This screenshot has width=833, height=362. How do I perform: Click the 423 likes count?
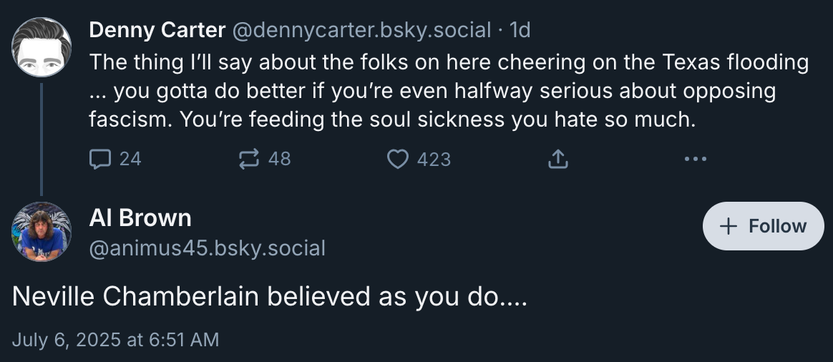coord(434,158)
